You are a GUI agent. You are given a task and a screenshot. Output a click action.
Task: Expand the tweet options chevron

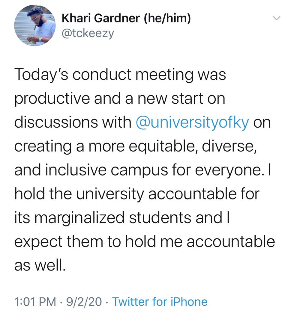tap(276, 19)
